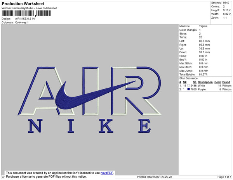The image size is (233, 180).
Task: Click the 'Description' column header
Action: click(205, 82)
